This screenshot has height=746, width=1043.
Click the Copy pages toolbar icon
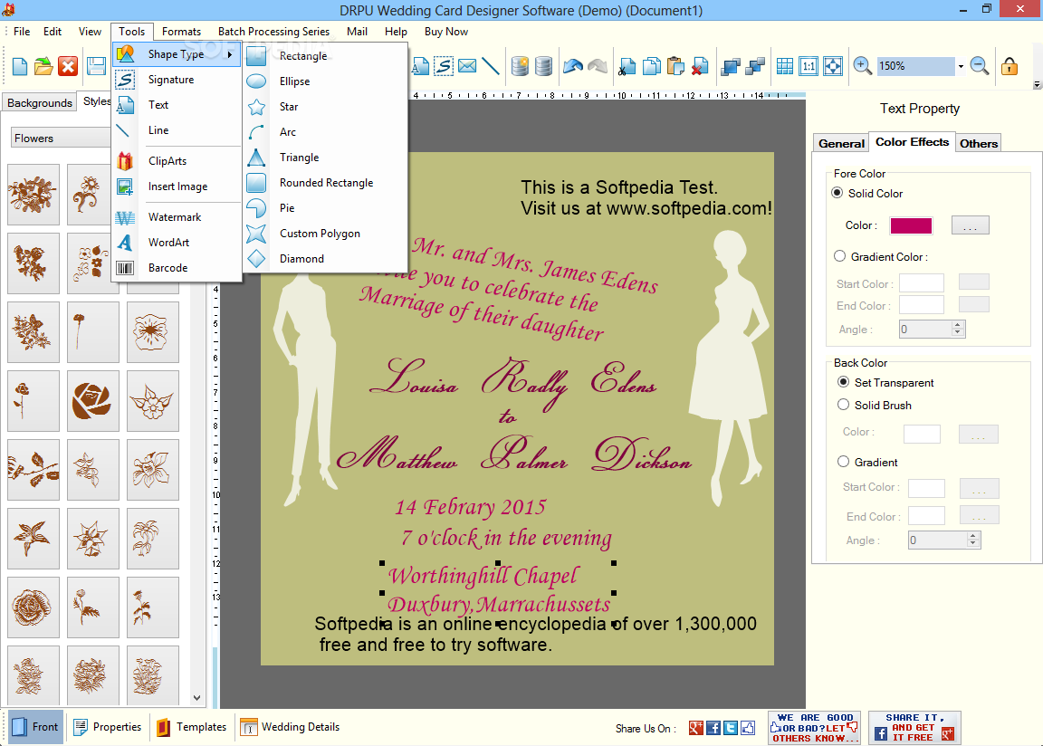click(652, 66)
